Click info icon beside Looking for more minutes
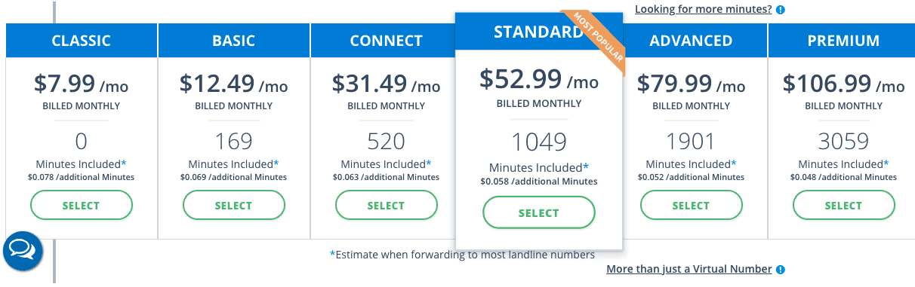915x287 pixels. pos(781,10)
